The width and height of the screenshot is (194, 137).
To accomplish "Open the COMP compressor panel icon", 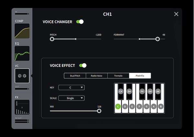I will click(22, 31).
